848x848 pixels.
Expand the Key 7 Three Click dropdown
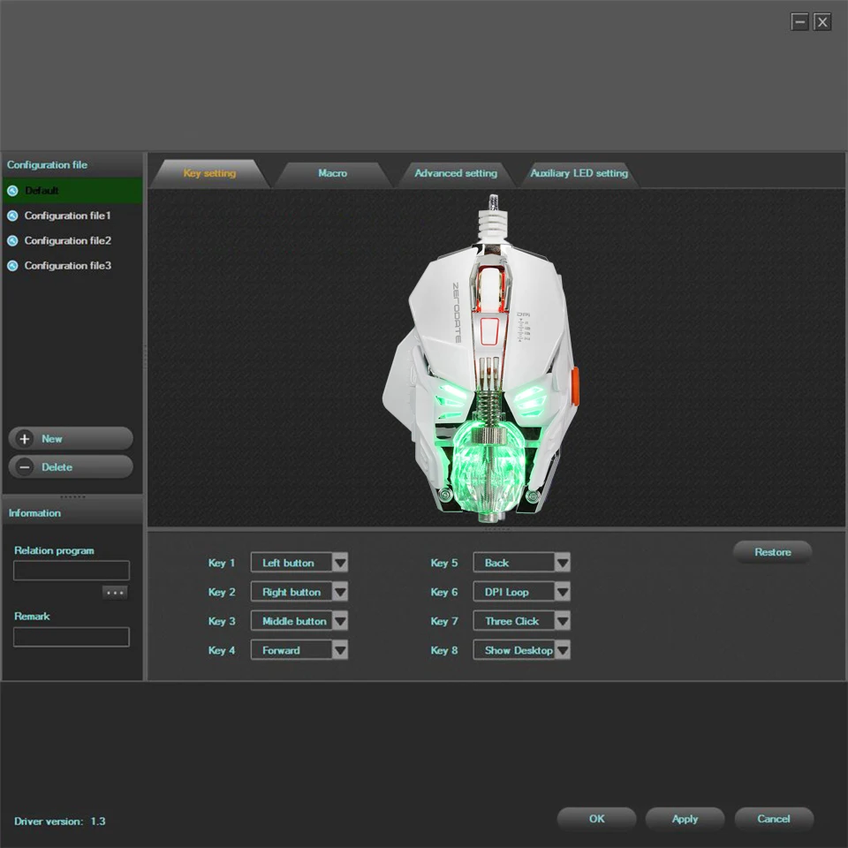pyautogui.click(x=563, y=621)
